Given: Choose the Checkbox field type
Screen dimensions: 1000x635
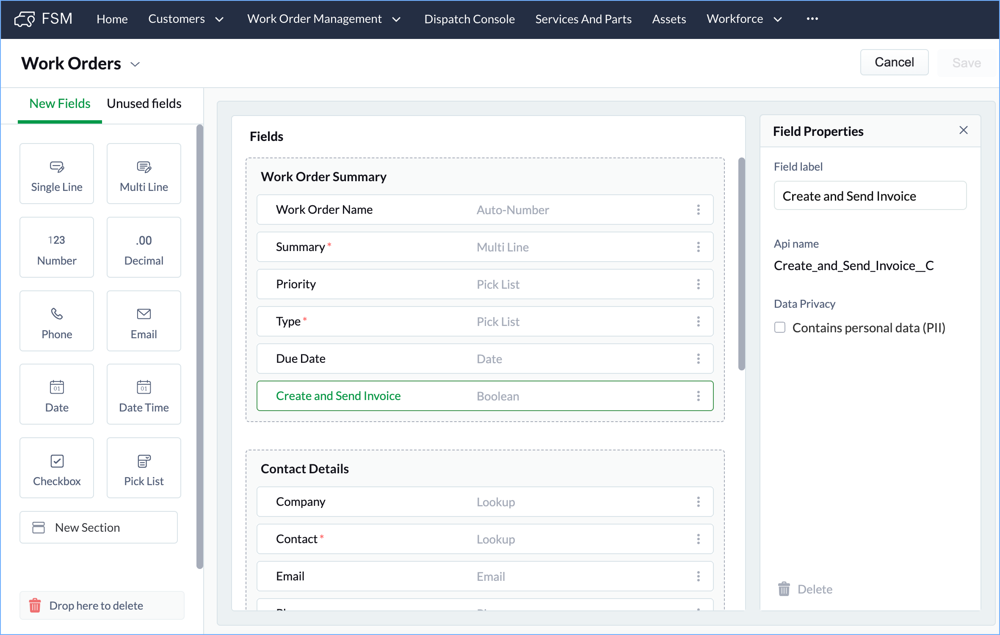Looking at the screenshot, I should [x=57, y=468].
